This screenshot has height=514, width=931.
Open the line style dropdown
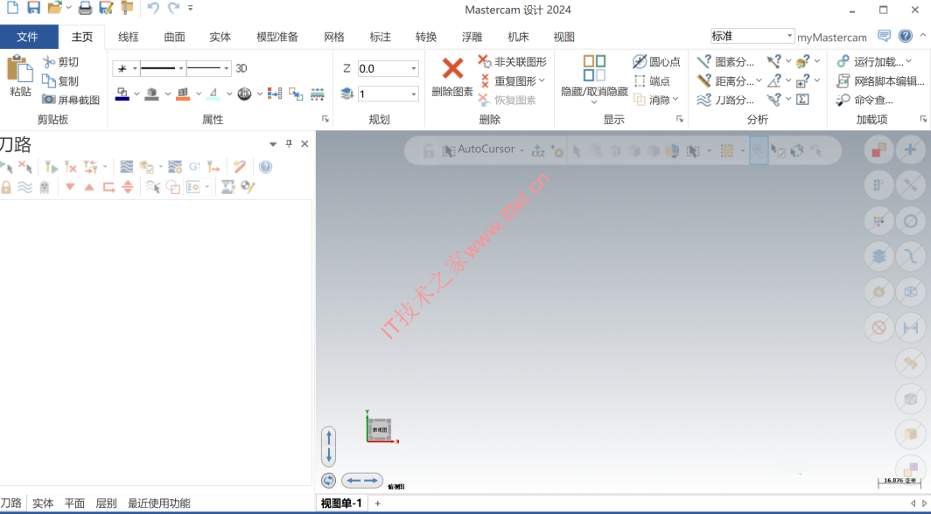coord(181,69)
